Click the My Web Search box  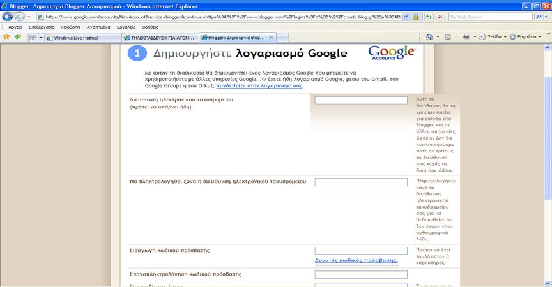pyautogui.click(x=491, y=17)
